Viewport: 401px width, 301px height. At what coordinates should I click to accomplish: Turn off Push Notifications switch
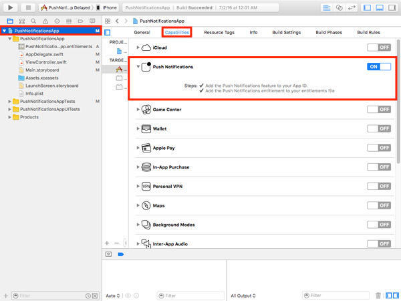point(379,66)
